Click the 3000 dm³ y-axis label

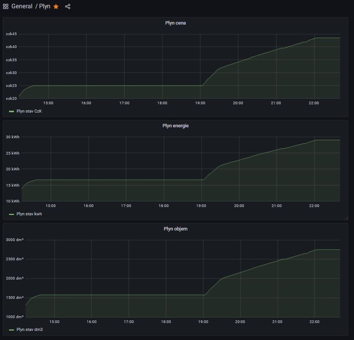[15, 240]
